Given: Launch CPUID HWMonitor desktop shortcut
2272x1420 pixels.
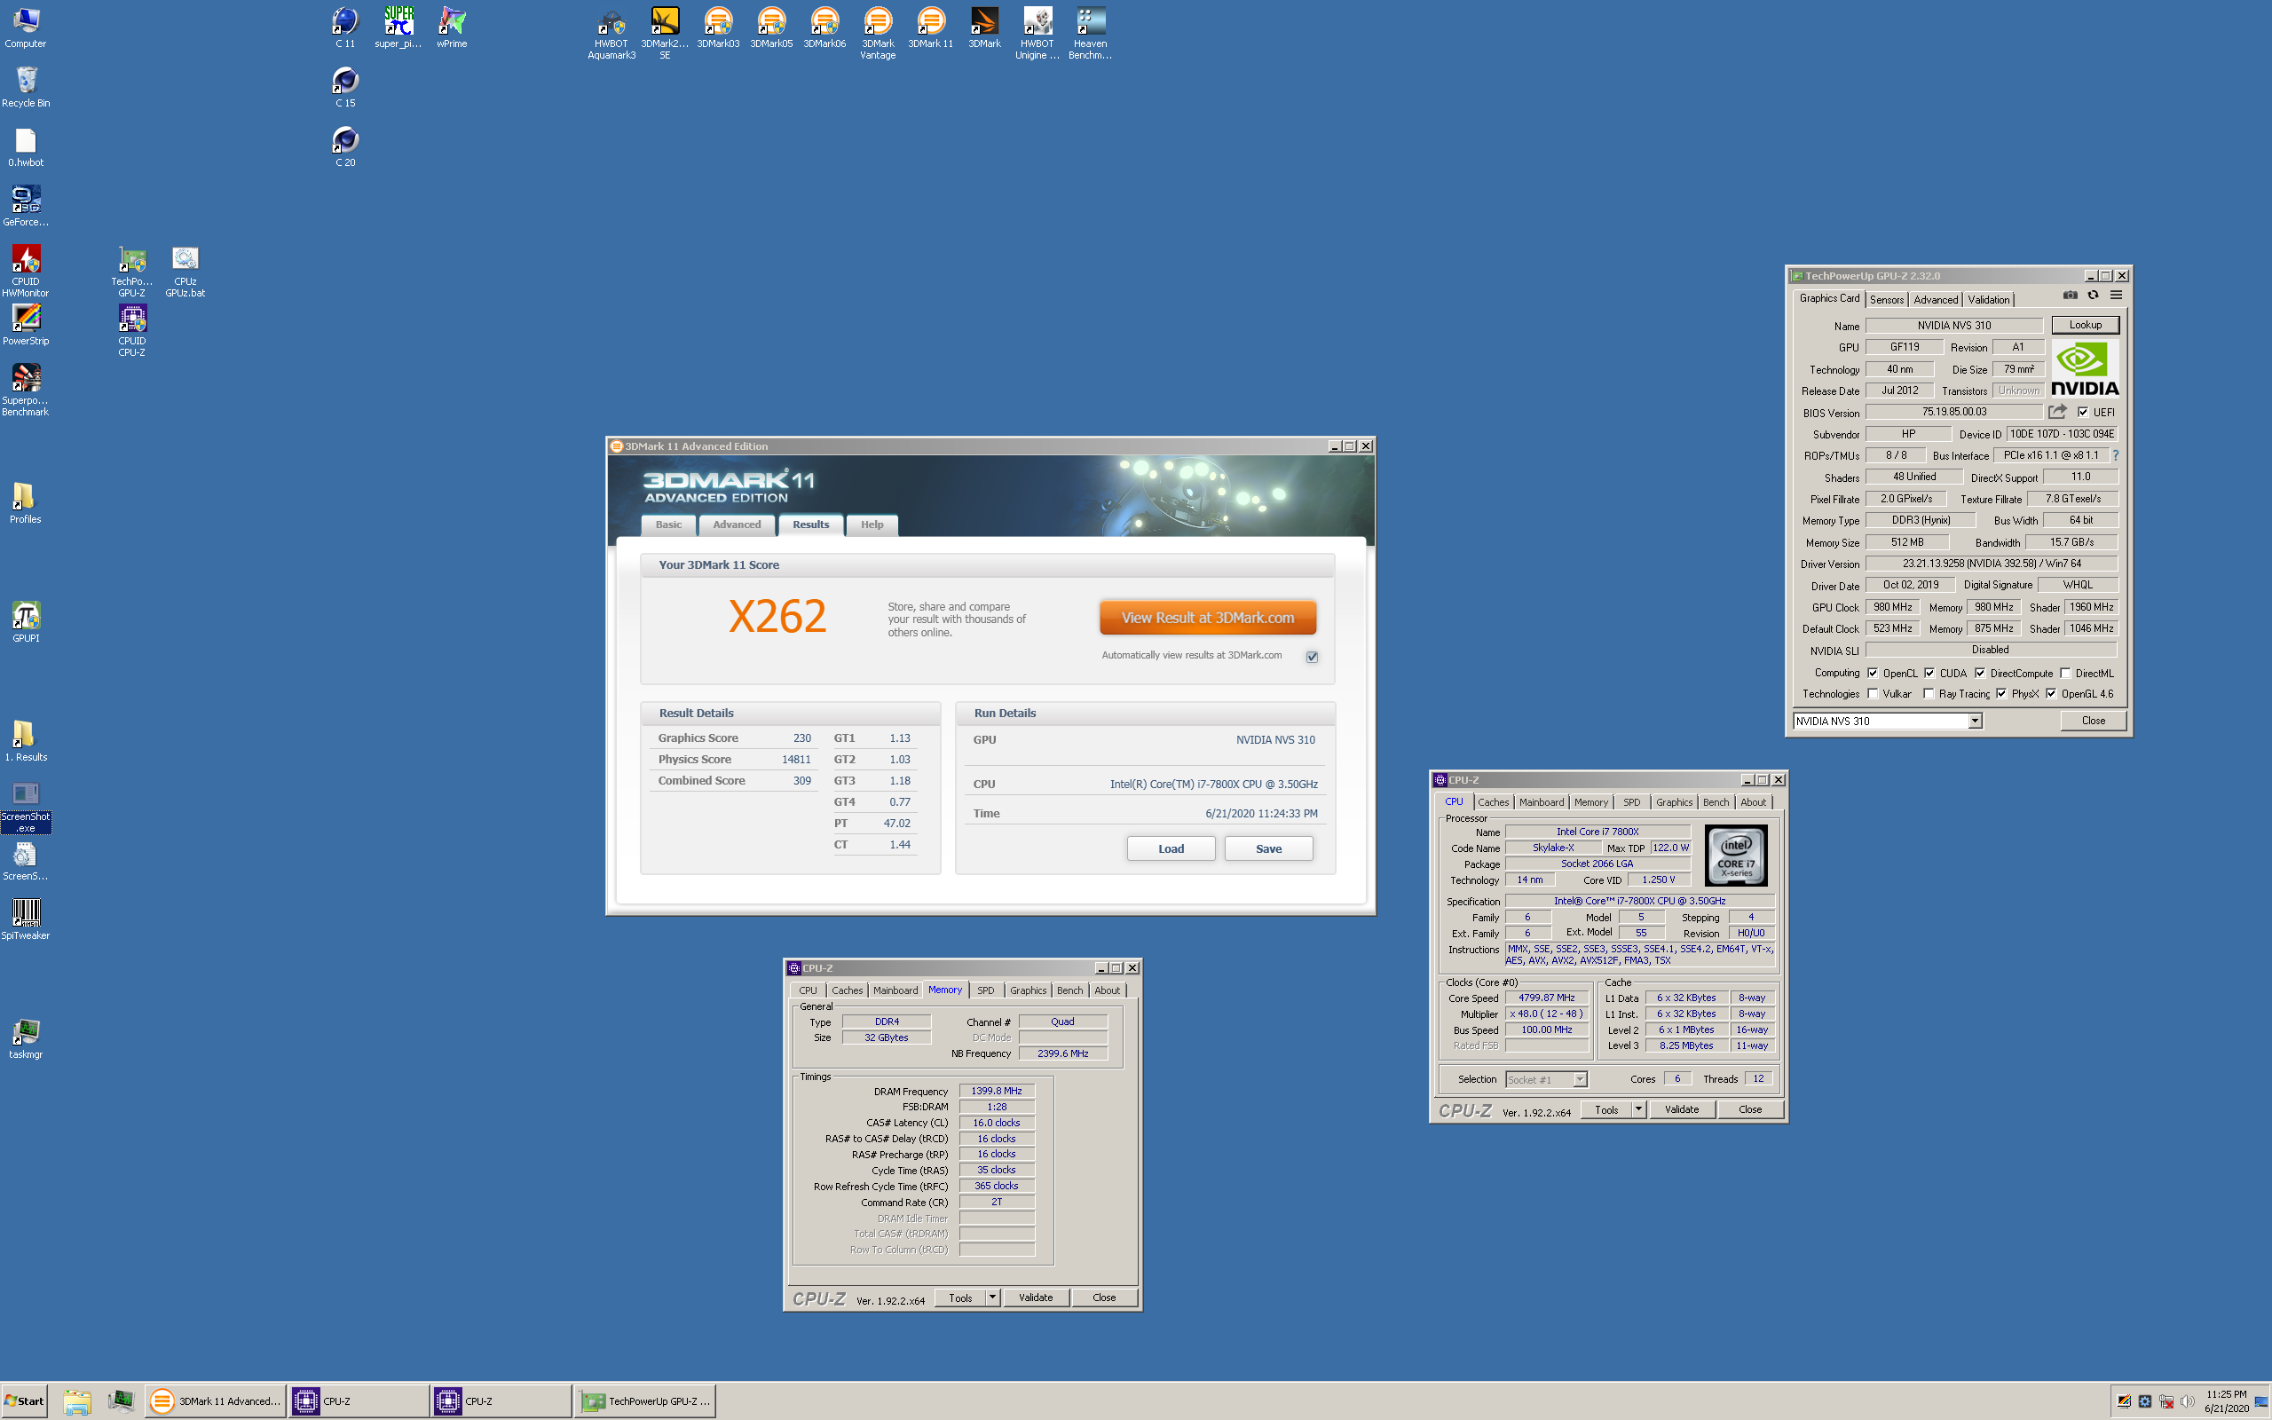Looking at the screenshot, I should tap(26, 271).
